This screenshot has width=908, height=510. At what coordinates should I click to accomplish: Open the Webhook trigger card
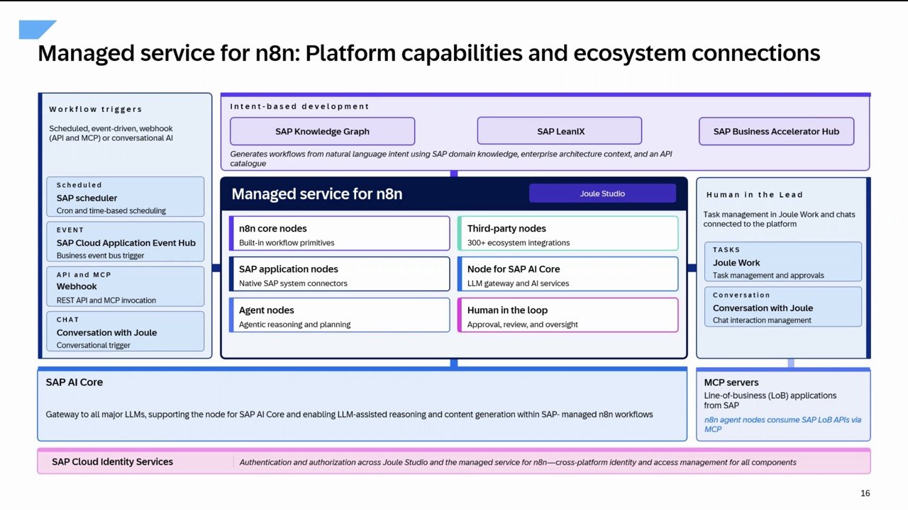click(125, 287)
